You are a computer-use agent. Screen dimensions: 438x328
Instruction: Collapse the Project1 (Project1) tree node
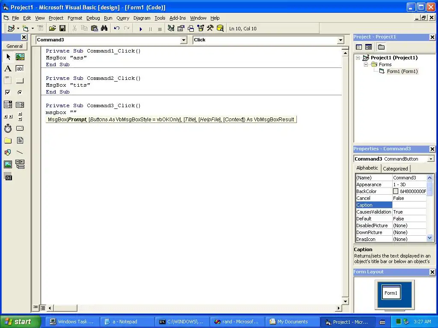coord(358,58)
